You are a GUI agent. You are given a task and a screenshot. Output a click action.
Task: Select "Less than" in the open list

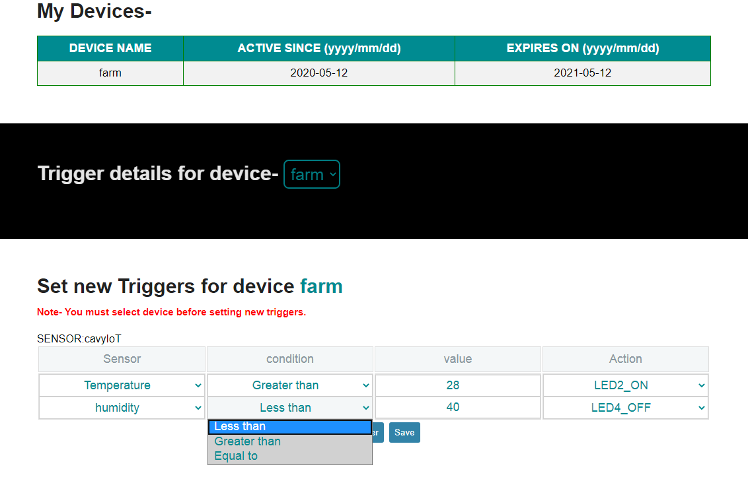pyautogui.click(x=289, y=427)
